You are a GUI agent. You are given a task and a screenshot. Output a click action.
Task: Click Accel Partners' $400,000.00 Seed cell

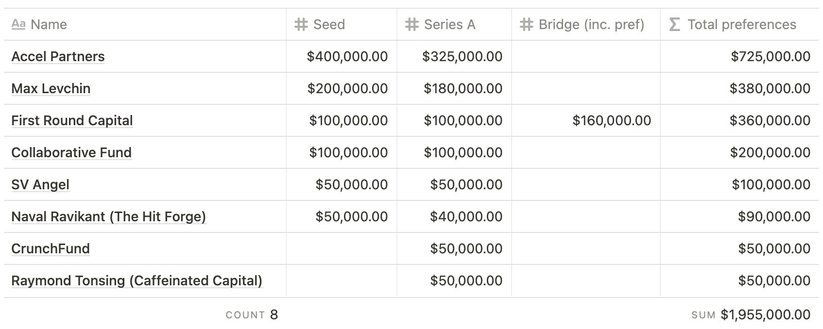point(347,57)
